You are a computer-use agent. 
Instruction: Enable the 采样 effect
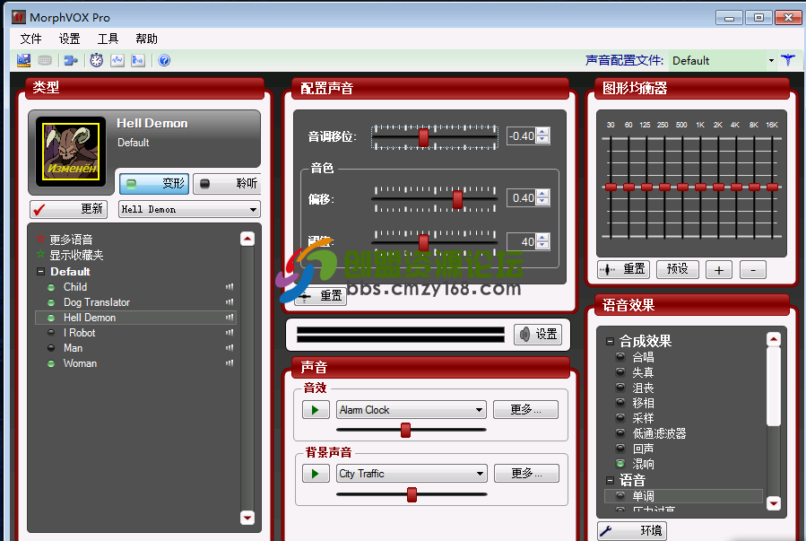tap(620, 417)
